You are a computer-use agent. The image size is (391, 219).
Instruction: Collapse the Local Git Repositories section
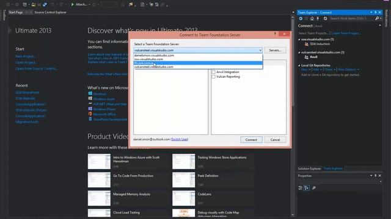coord(299,65)
